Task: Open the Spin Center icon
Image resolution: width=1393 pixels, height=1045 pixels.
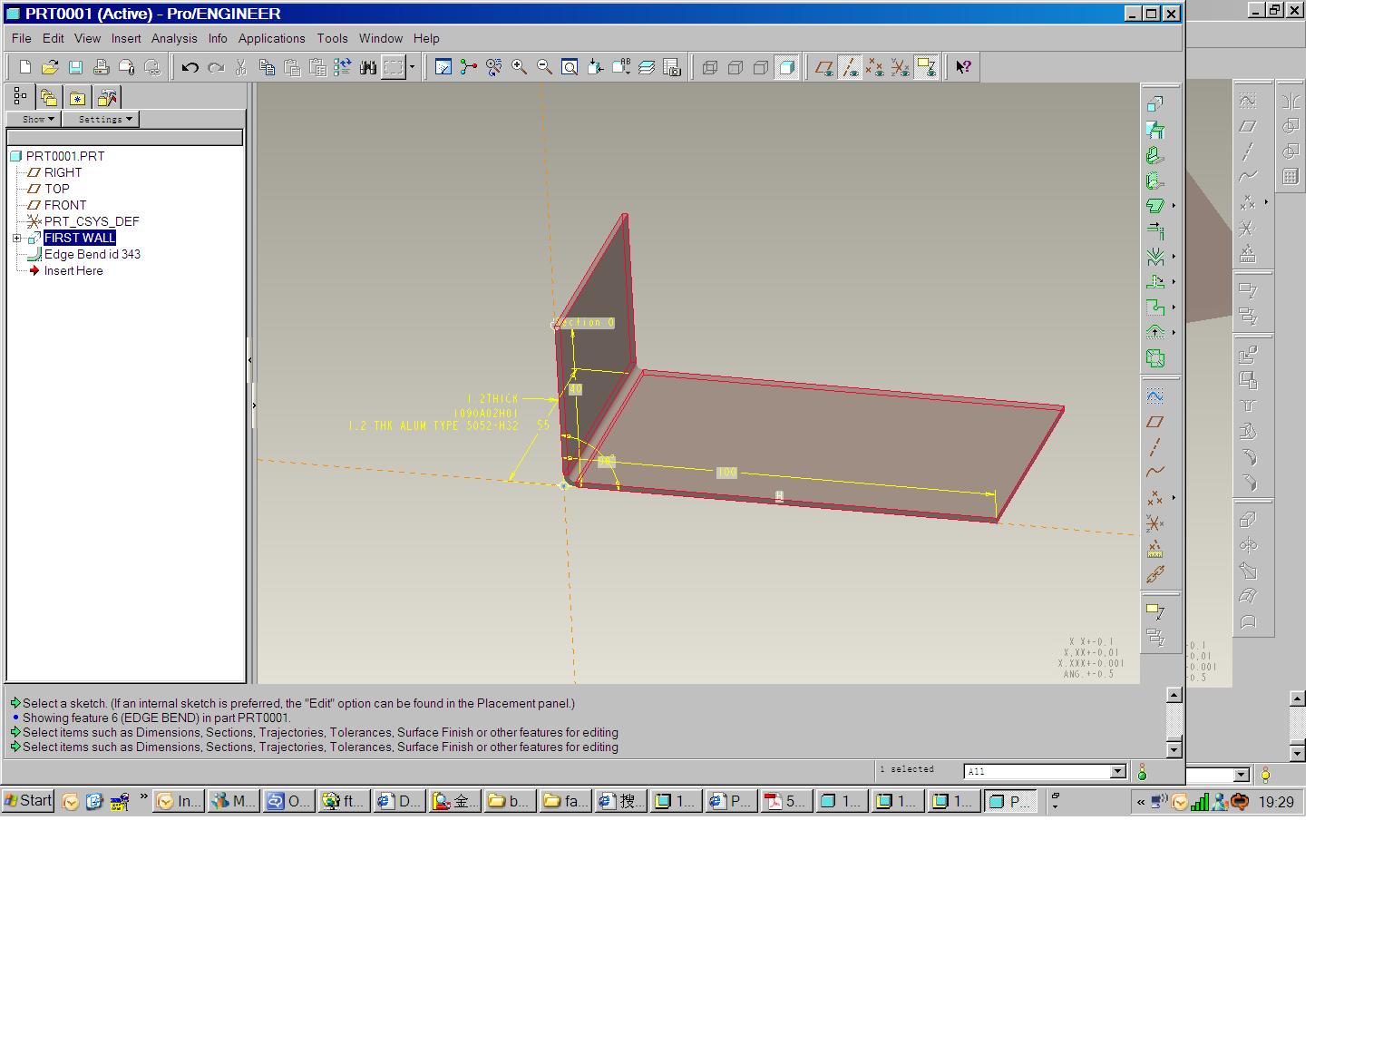Action: [468, 67]
